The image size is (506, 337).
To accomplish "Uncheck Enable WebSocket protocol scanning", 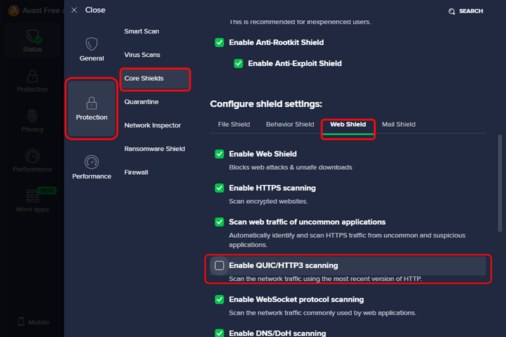I will tap(219, 300).
